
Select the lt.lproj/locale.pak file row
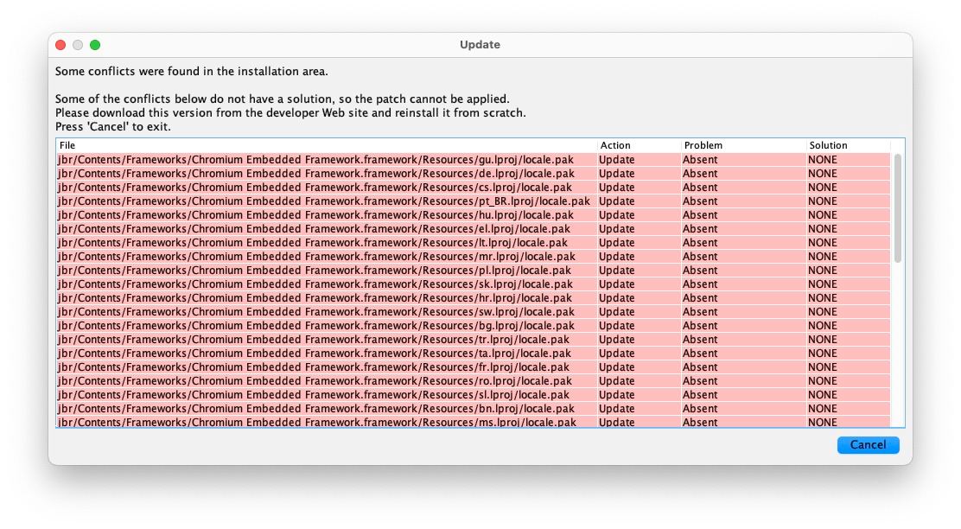click(x=473, y=243)
